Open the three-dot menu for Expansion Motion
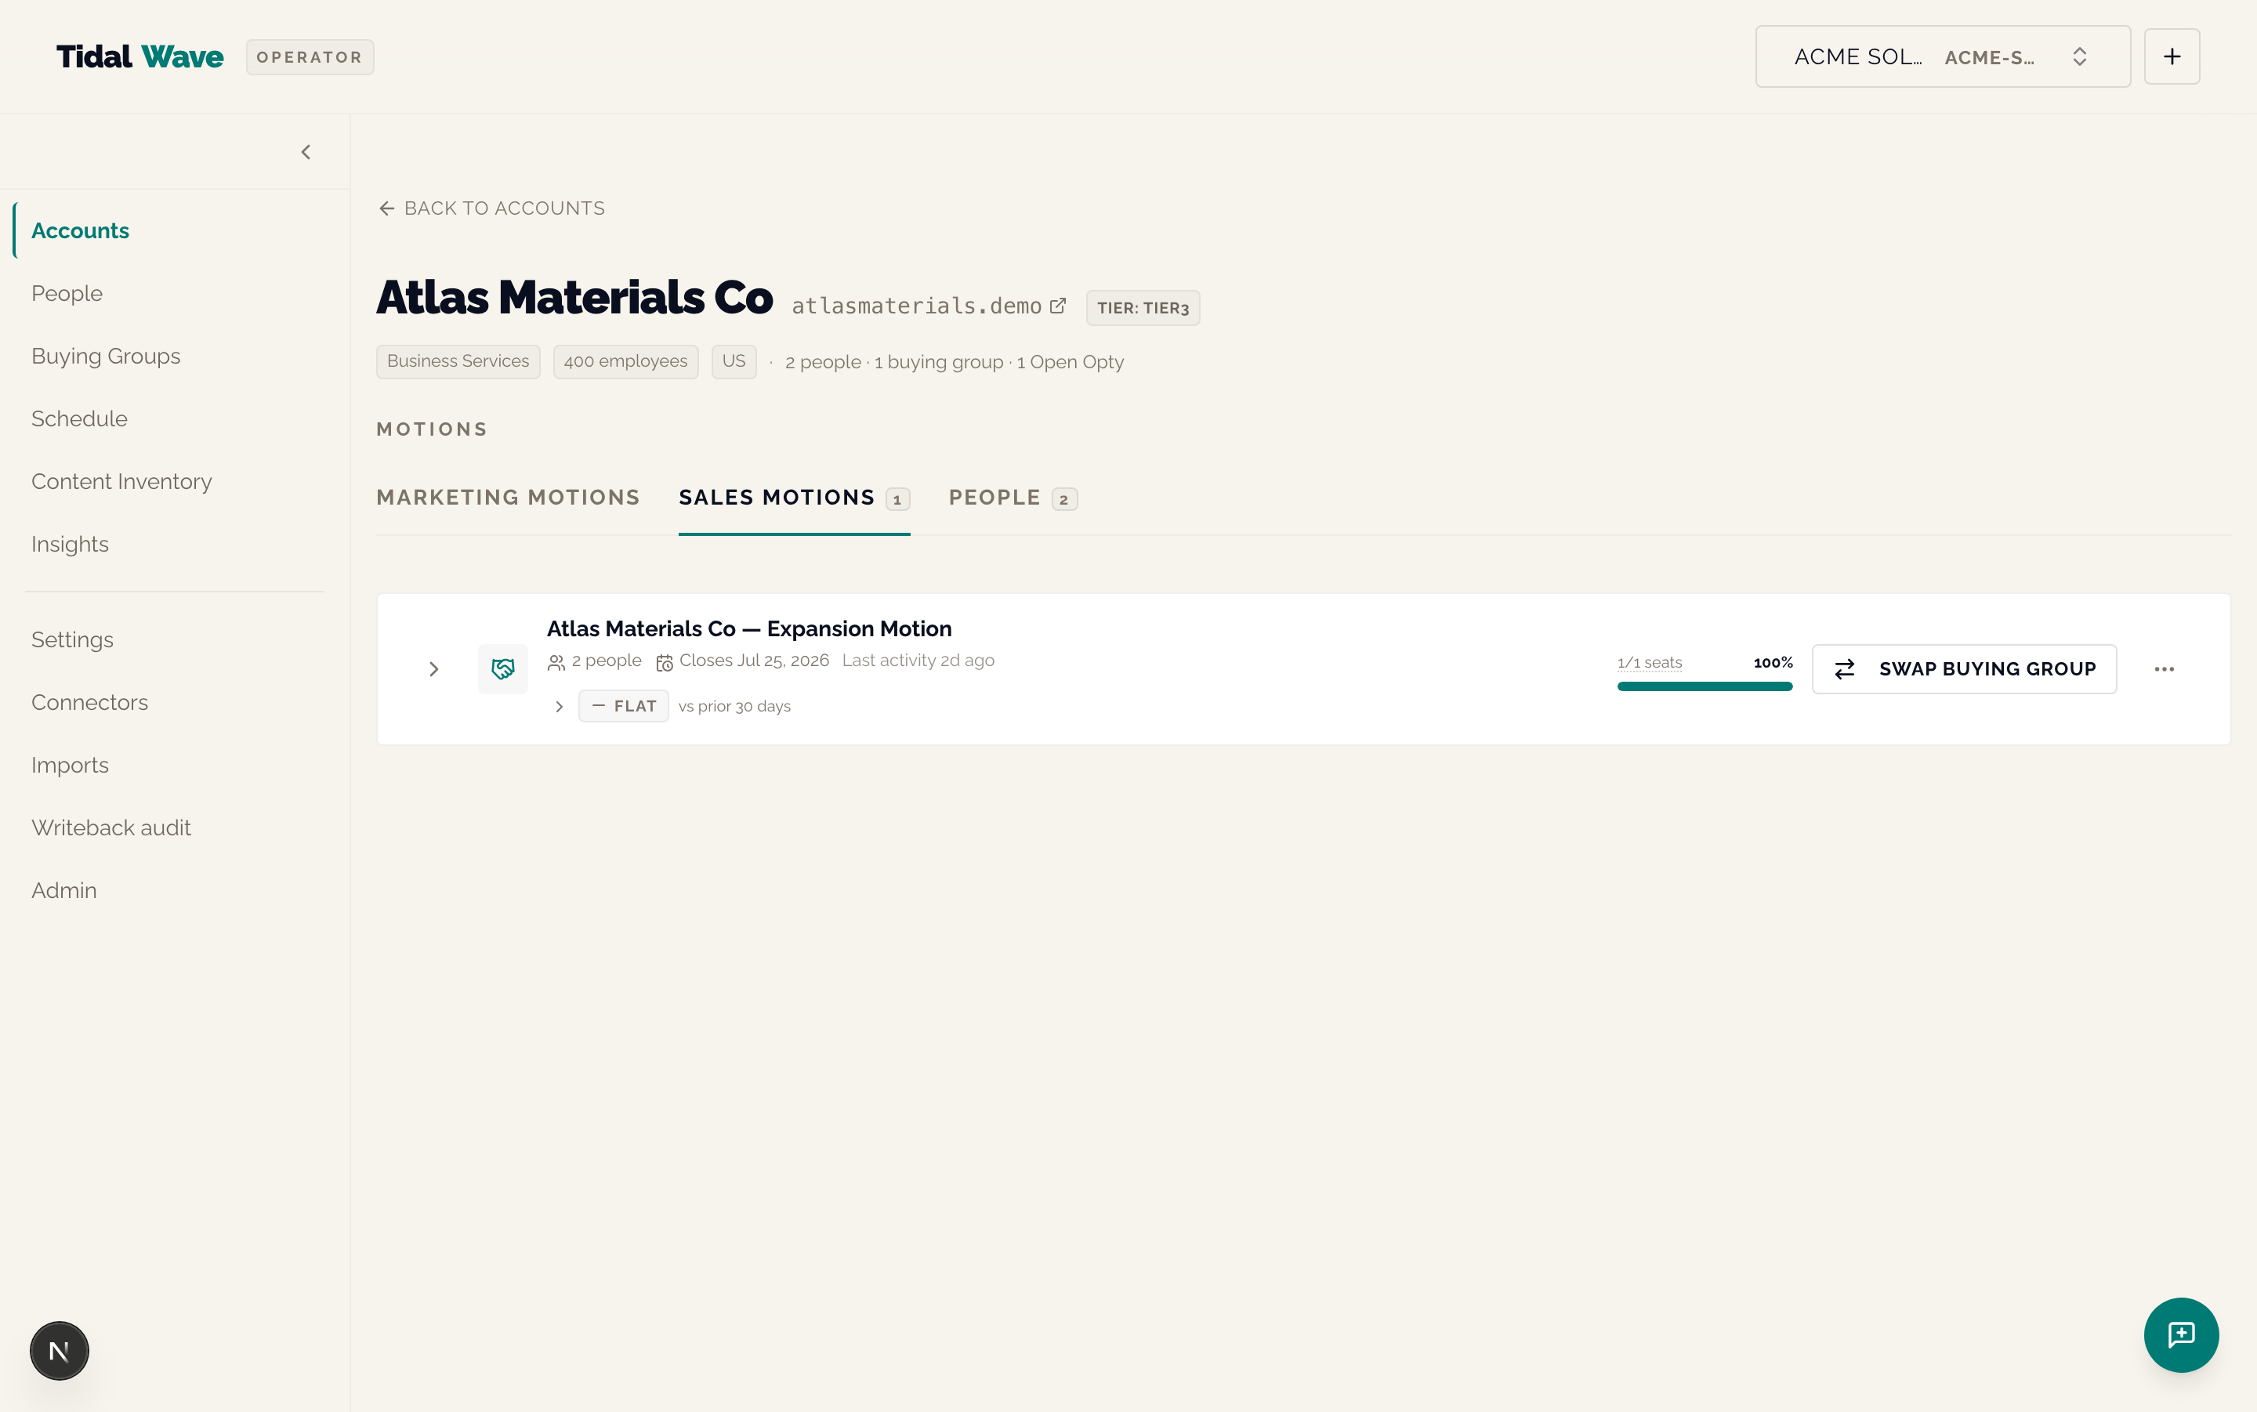 (x=2164, y=668)
